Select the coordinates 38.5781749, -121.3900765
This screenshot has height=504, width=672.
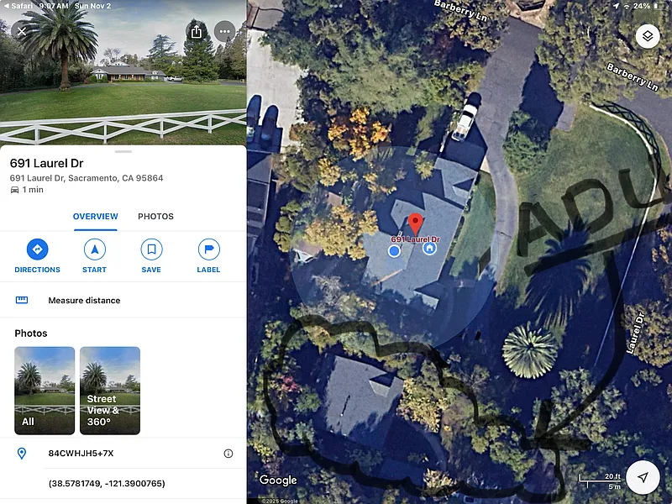(x=107, y=484)
